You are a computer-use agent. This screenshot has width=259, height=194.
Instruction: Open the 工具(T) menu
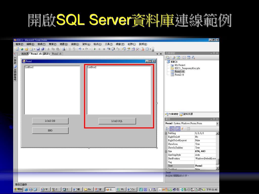tap(109, 44)
